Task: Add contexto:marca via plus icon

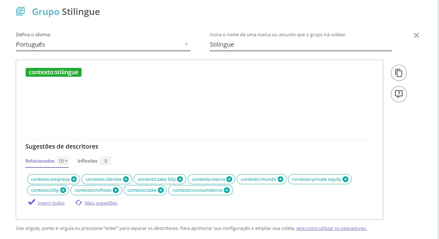Action: (229, 179)
